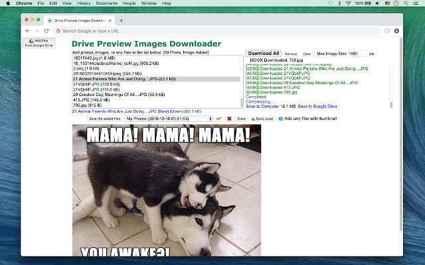Click the red X delete icon

pos(229,119)
